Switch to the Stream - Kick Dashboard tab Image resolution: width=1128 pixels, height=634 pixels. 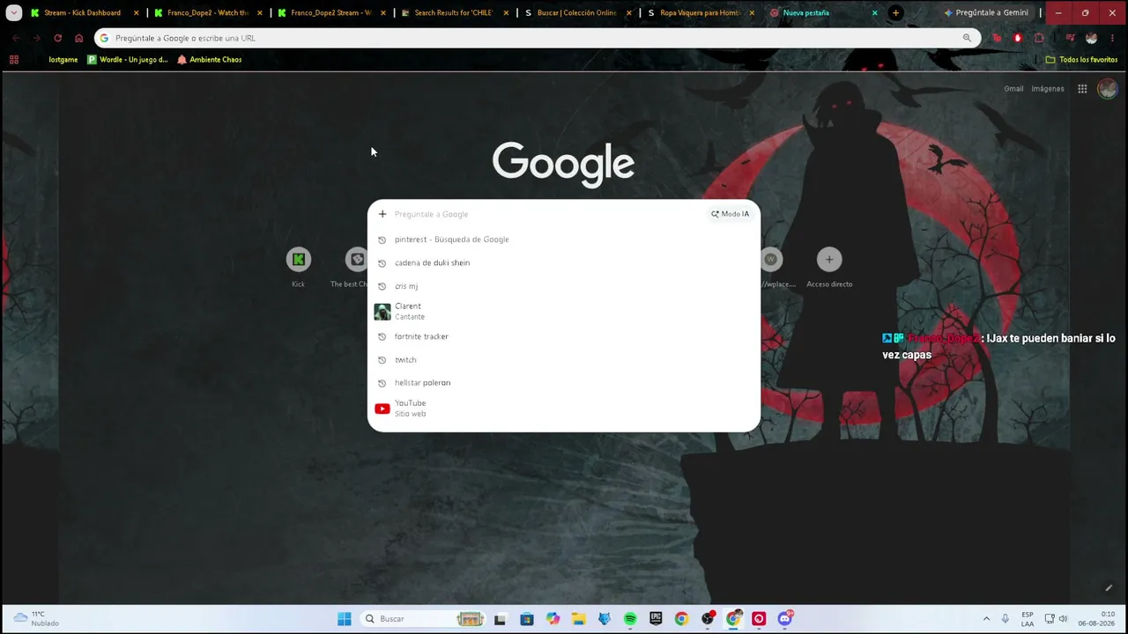(x=82, y=13)
